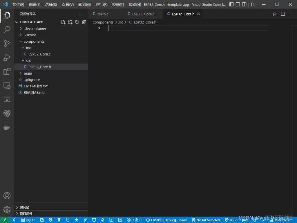
Task: Open the Source Control view
Action: (7, 43)
